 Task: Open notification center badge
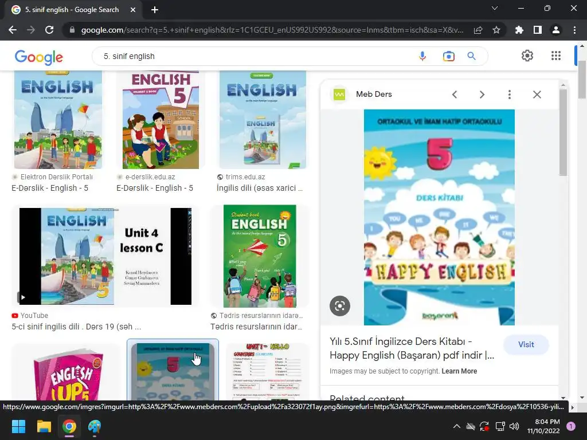[x=571, y=426]
